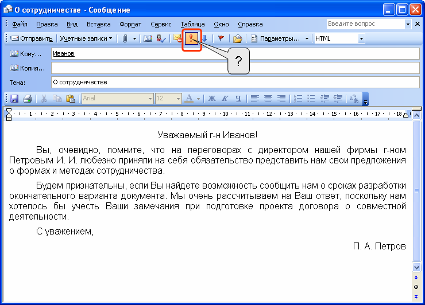
Task: Toggle italic (К) formatting
Action: [x=225, y=99]
